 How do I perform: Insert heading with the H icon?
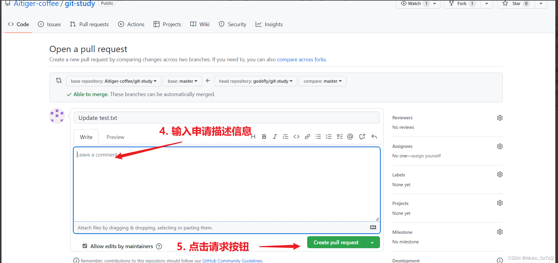click(253, 137)
